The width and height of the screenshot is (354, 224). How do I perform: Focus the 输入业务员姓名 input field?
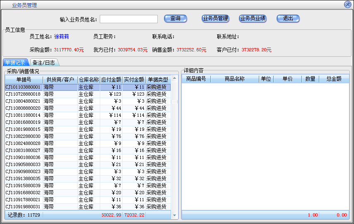coord(129,19)
